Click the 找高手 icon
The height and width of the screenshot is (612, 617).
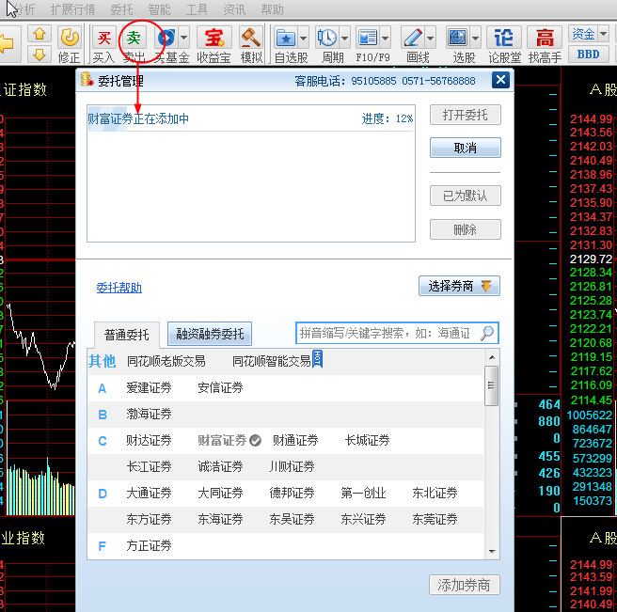point(545,39)
